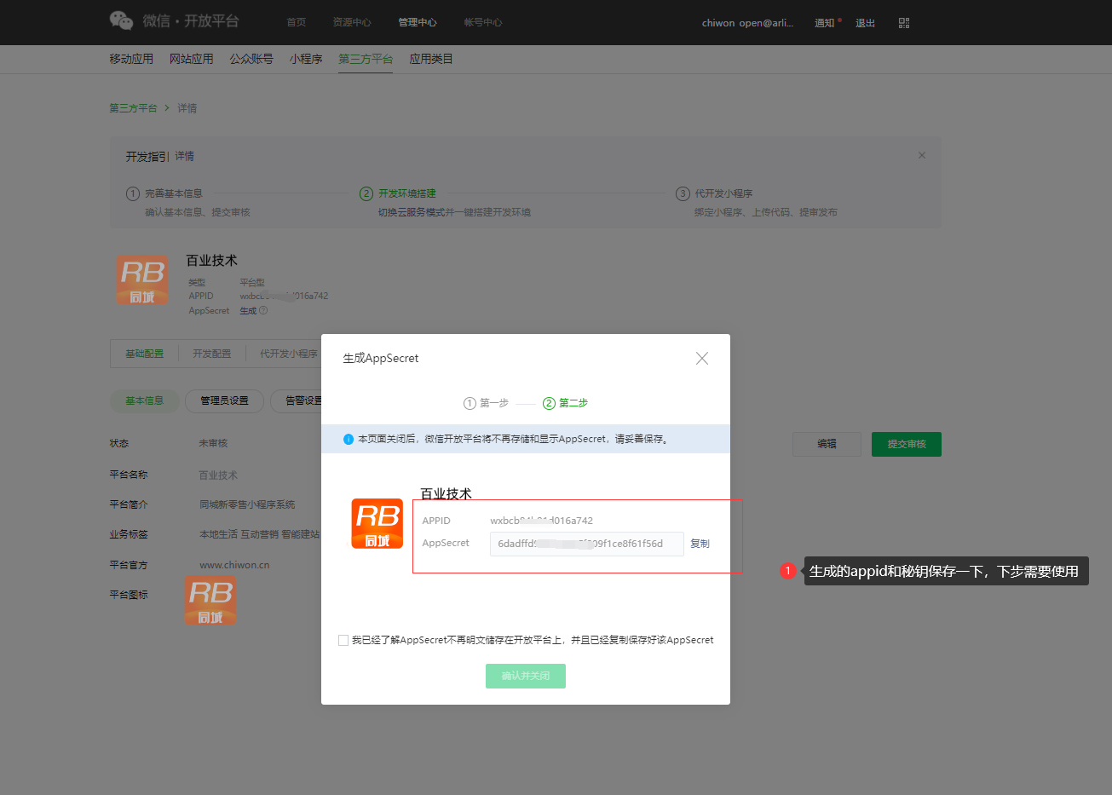Screen dimensions: 1112x795
Task: Open the QR code icon in header
Action: click(x=904, y=23)
